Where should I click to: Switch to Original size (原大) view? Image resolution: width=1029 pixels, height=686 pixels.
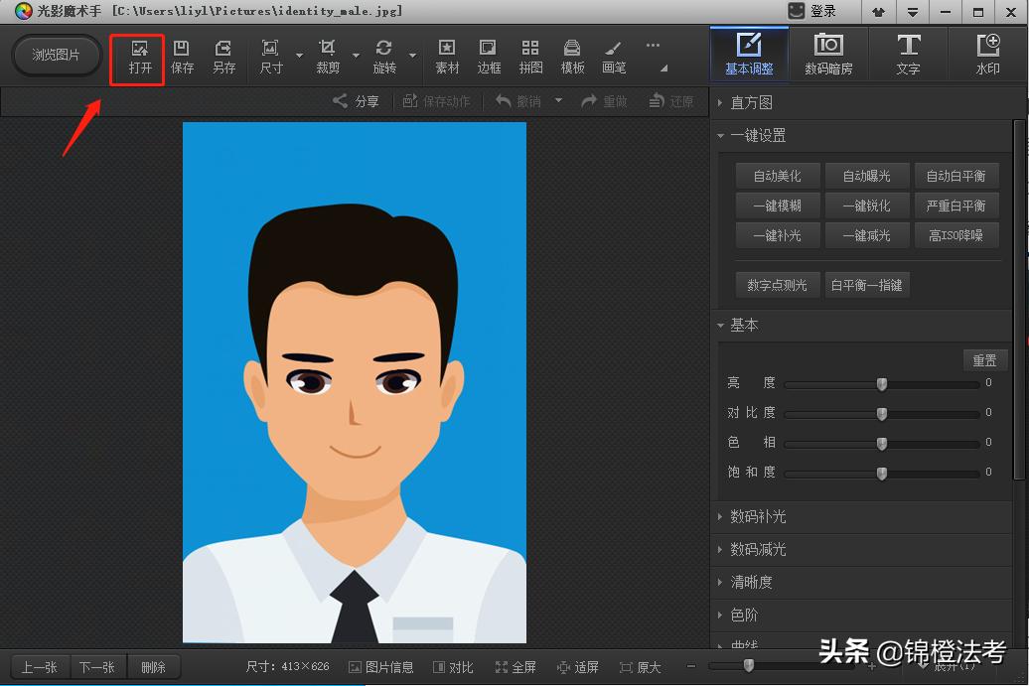pos(640,667)
